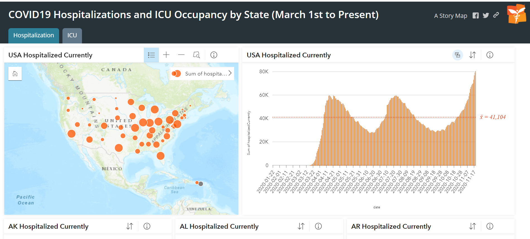Viewport: 530px width, 239px height.
Task: Share the story map on Twitter
Action: tap(486, 16)
